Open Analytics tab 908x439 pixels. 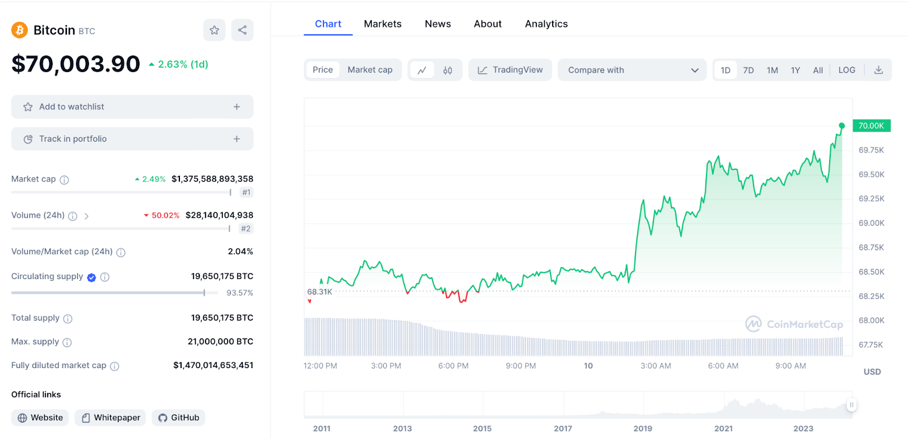(546, 24)
